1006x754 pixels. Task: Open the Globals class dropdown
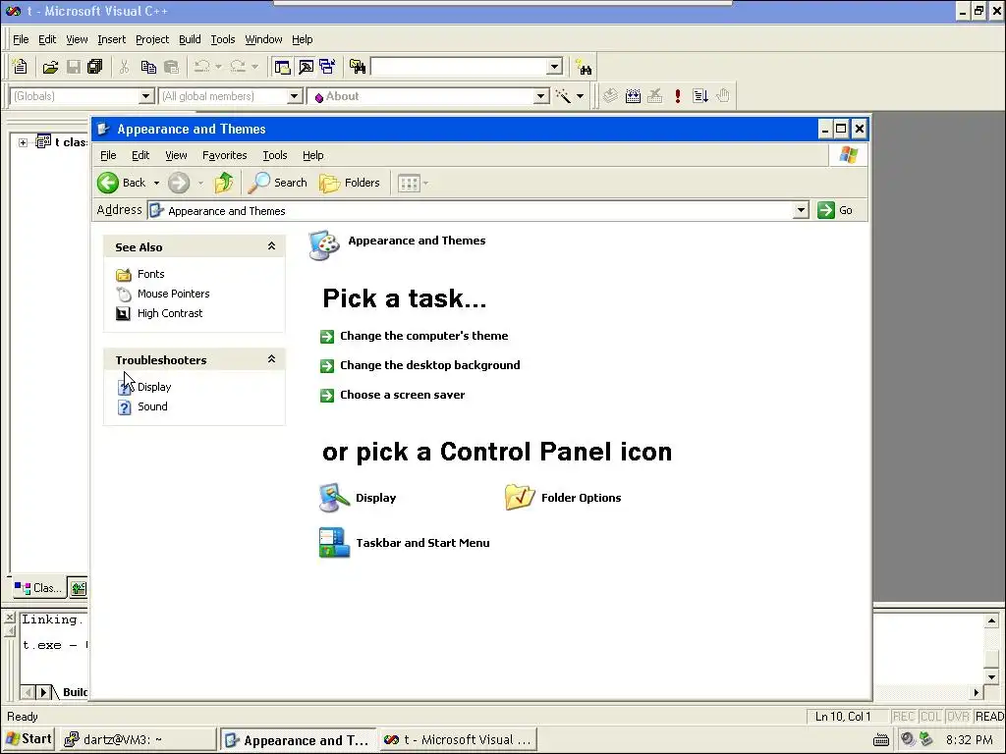(x=146, y=96)
